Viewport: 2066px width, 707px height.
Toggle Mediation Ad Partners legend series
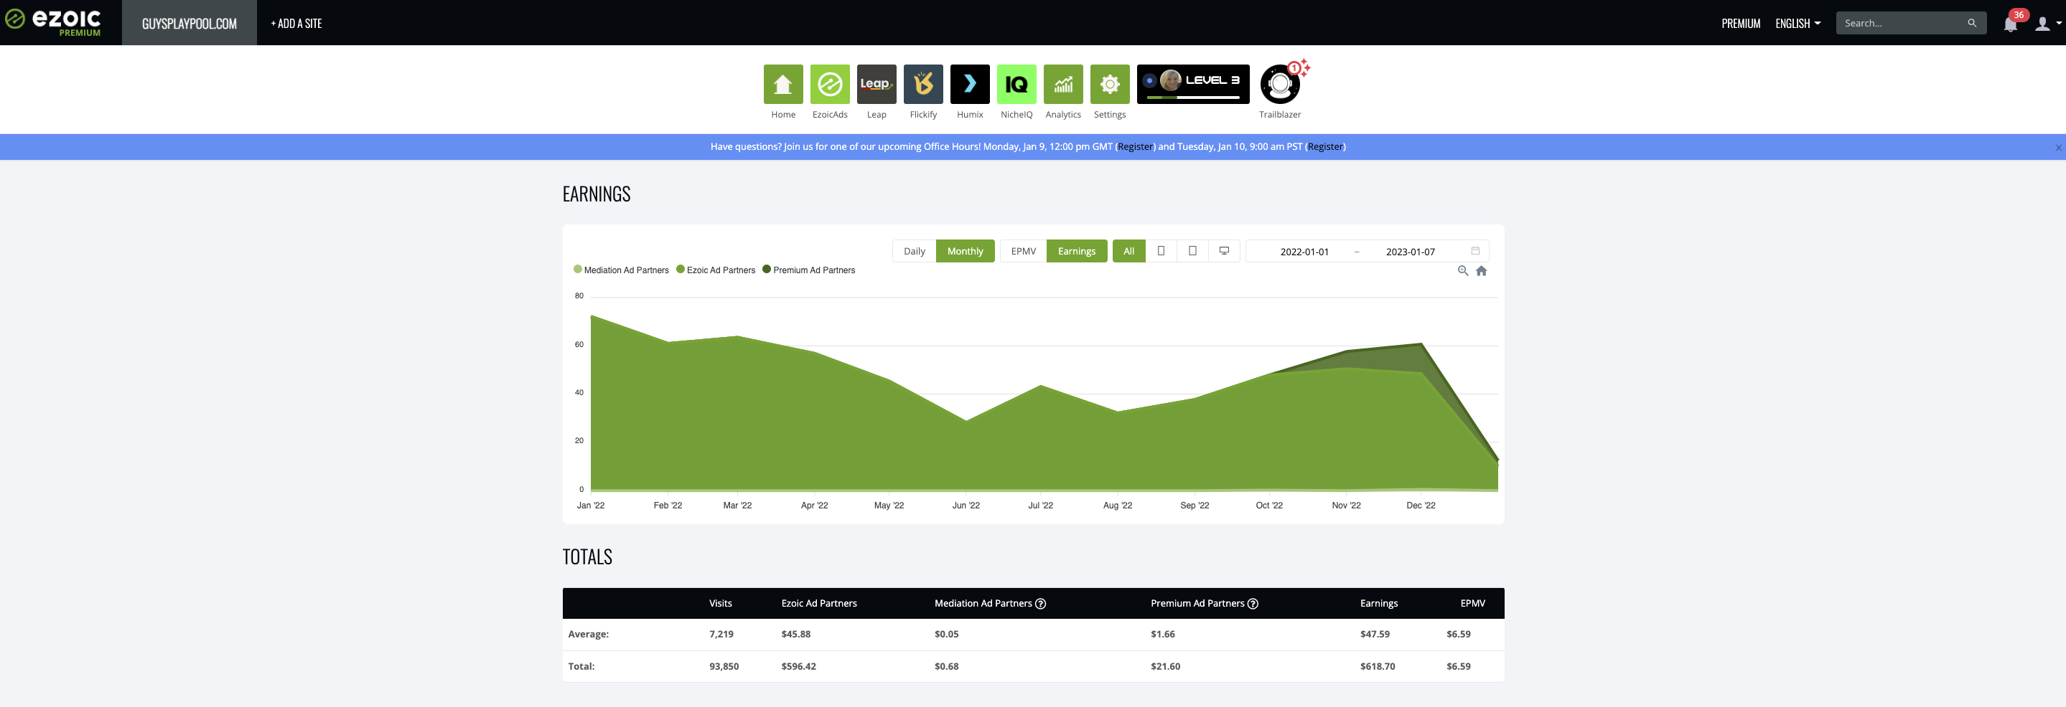[x=621, y=270]
